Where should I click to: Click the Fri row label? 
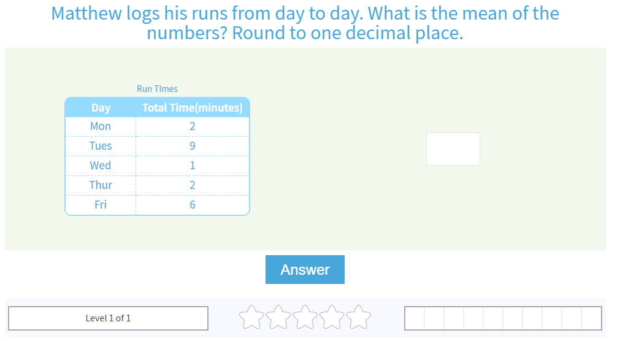tap(101, 205)
